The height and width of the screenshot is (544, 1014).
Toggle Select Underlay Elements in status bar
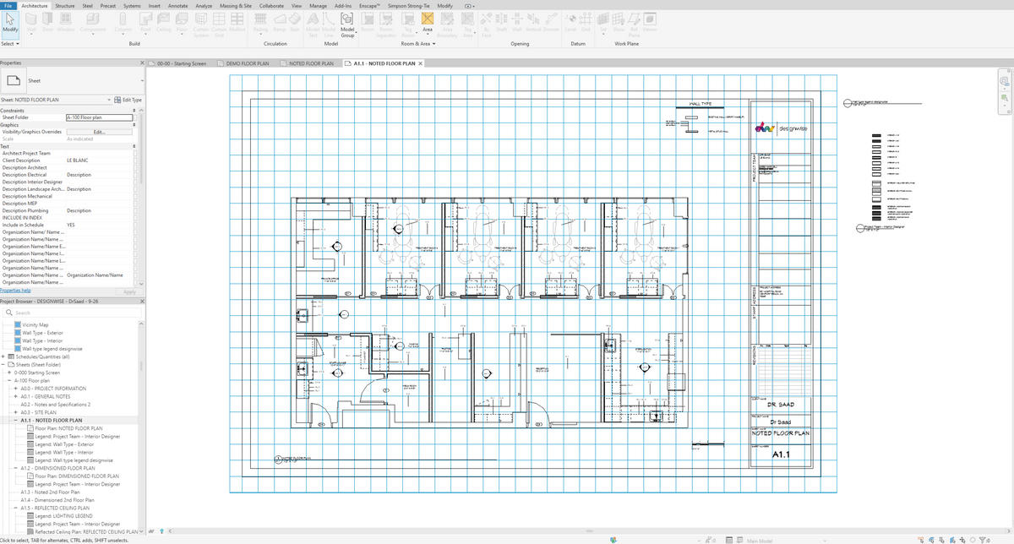tap(931, 540)
